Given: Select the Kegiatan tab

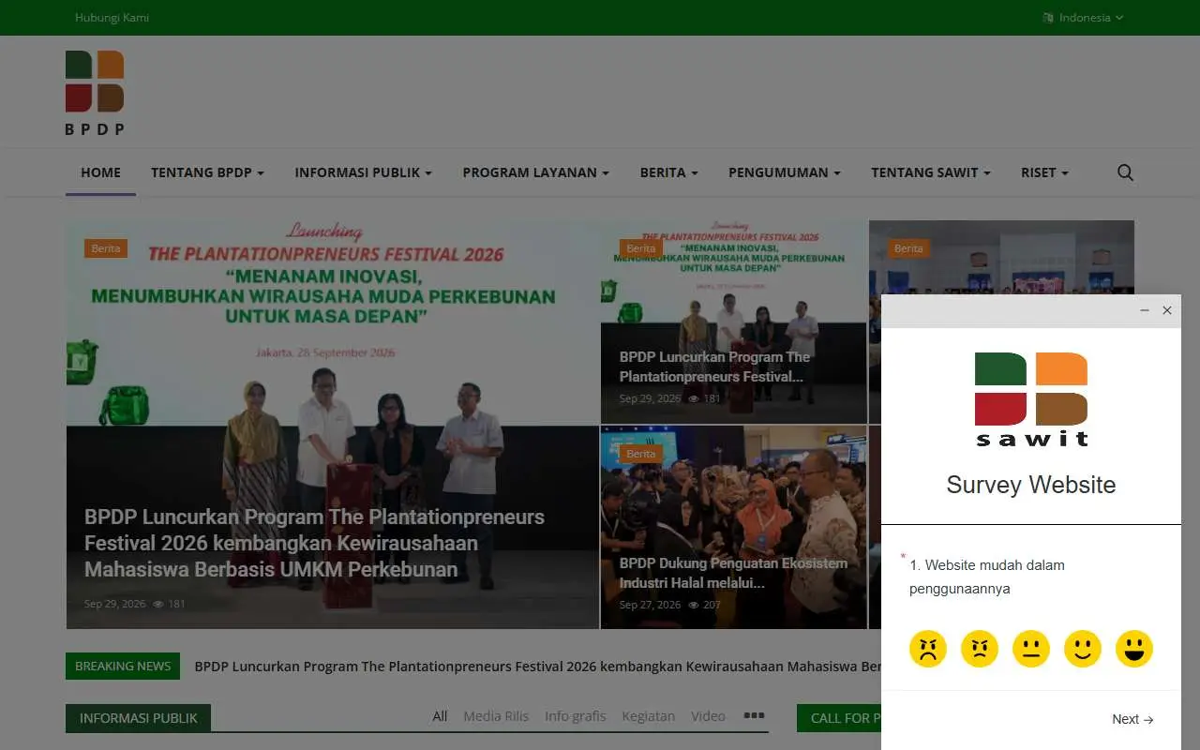Looking at the screenshot, I should click(648, 716).
